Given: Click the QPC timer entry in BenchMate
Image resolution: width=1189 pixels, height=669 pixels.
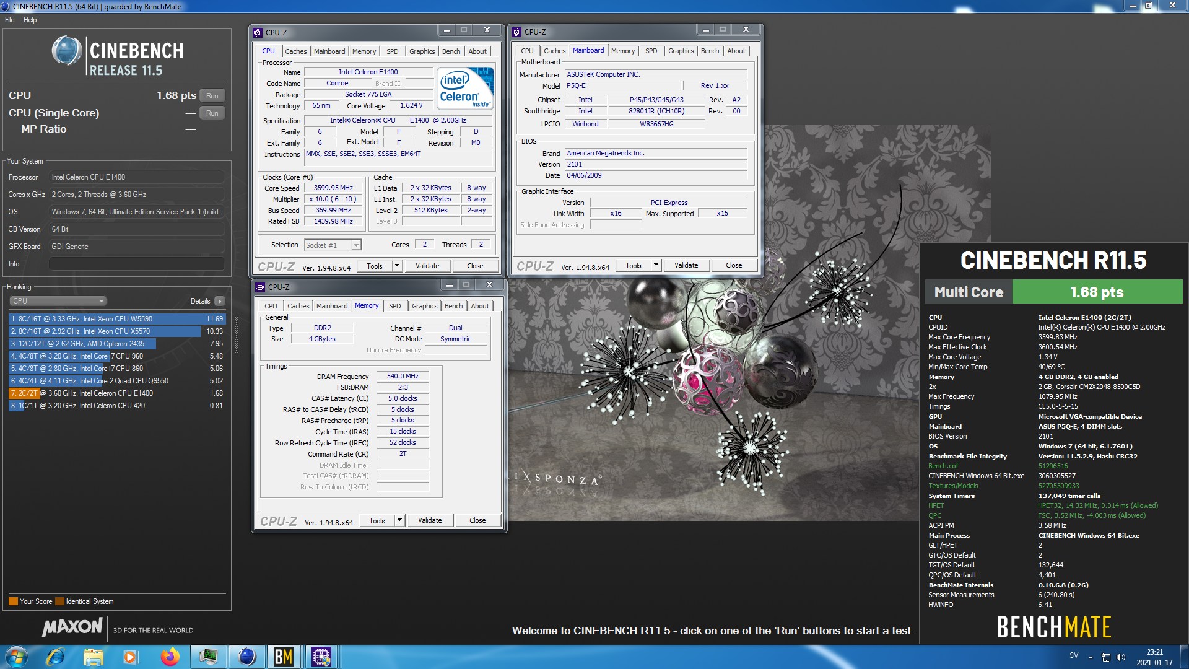Looking at the screenshot, I should [x=934, y=515].
